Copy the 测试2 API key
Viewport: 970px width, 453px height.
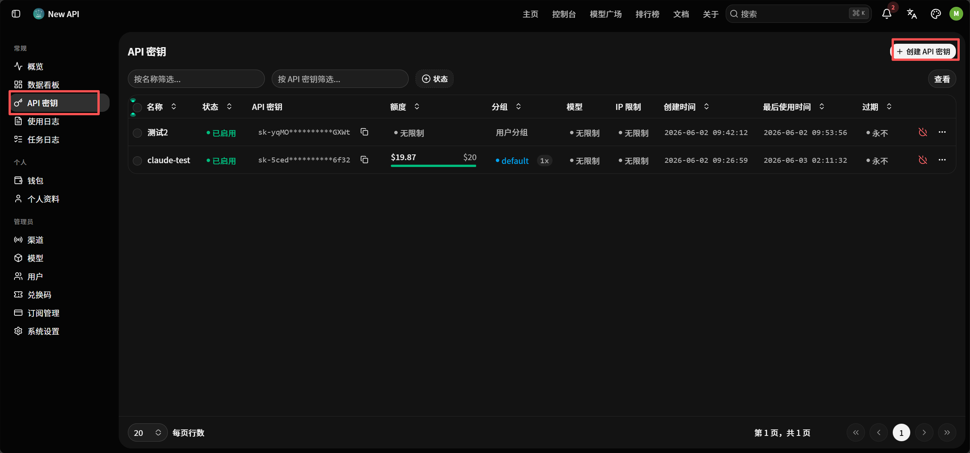click(364, 132)
